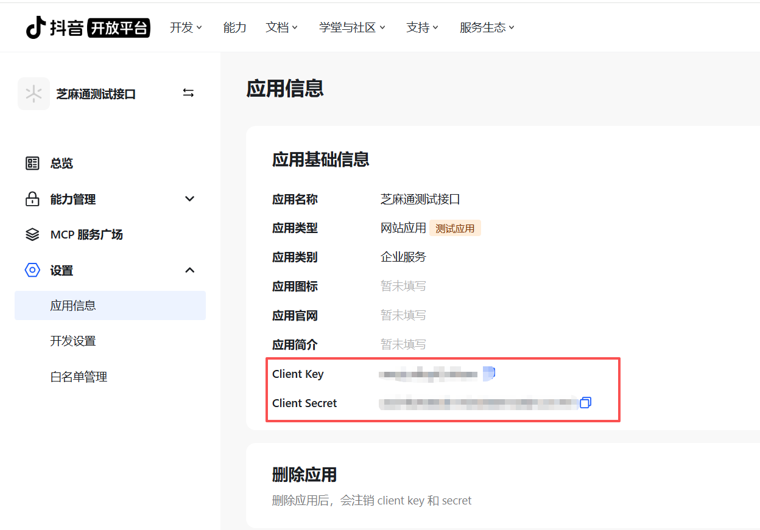The height and width of the screenshot is (530, 760).
Task: Click the 应用信息 page title
Action: (285, 89)
